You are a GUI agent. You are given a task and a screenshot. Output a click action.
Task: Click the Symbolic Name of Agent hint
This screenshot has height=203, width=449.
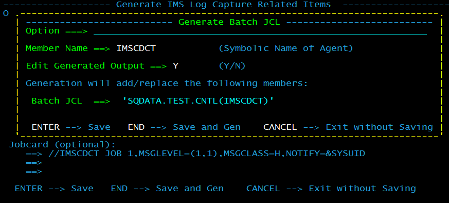pos(286,48)
